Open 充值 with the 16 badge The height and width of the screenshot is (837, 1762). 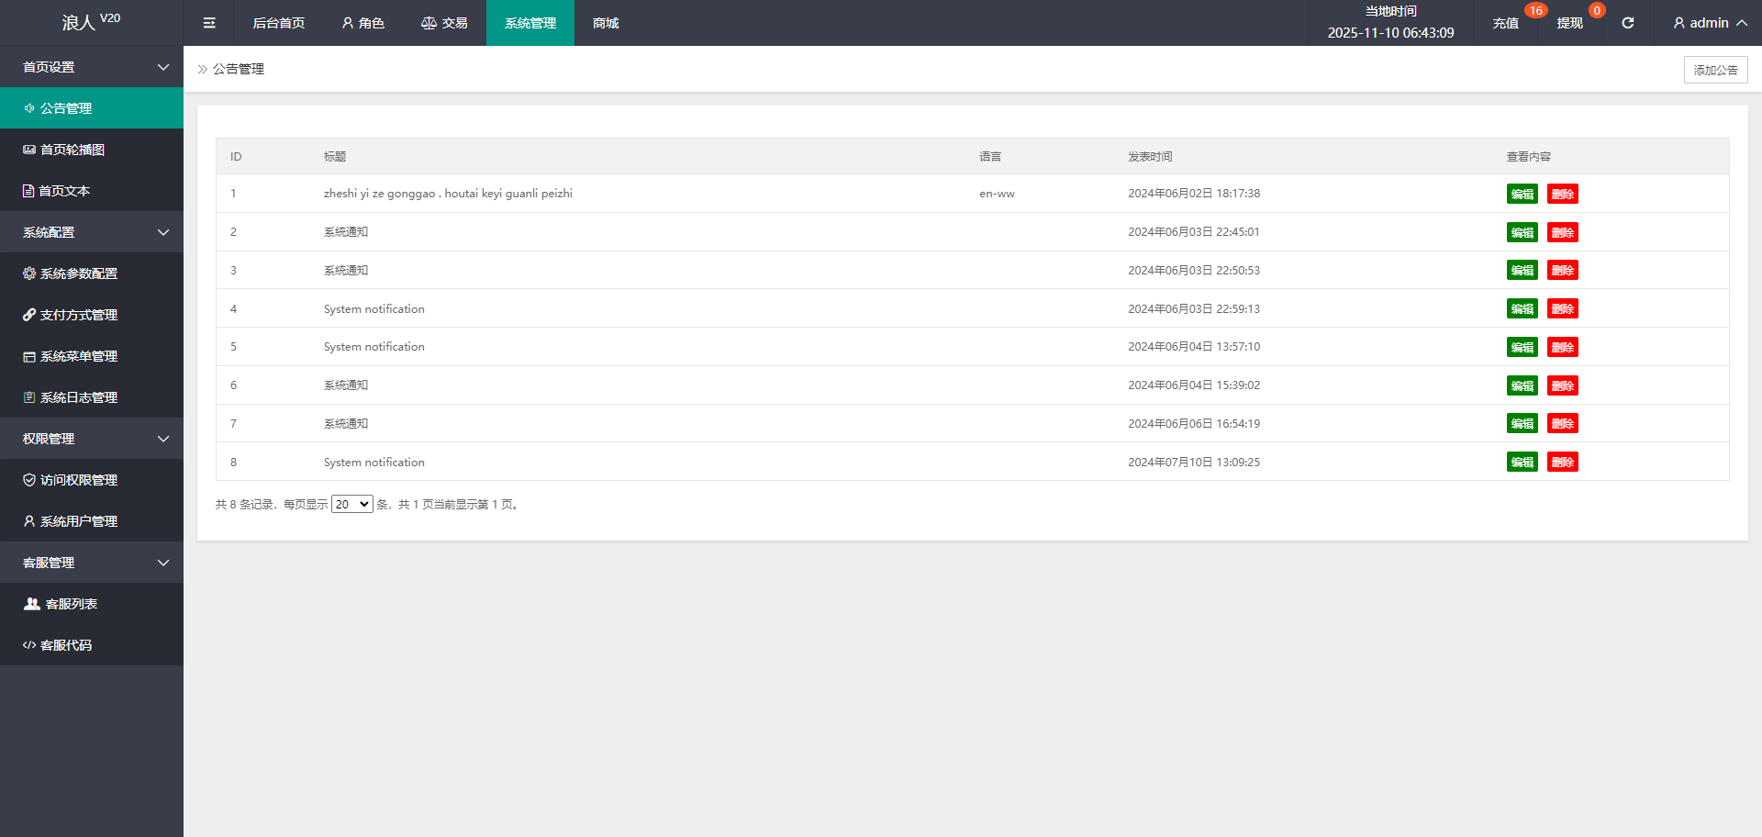tap(1506, 23)
